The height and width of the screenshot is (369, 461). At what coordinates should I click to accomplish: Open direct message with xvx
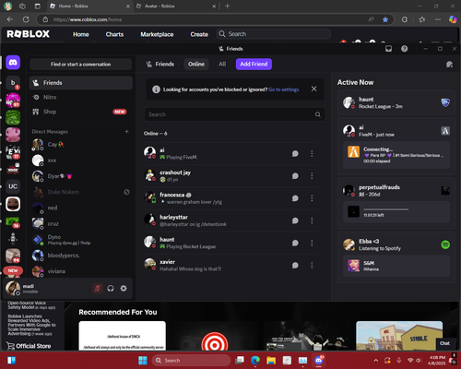[81, 161]
